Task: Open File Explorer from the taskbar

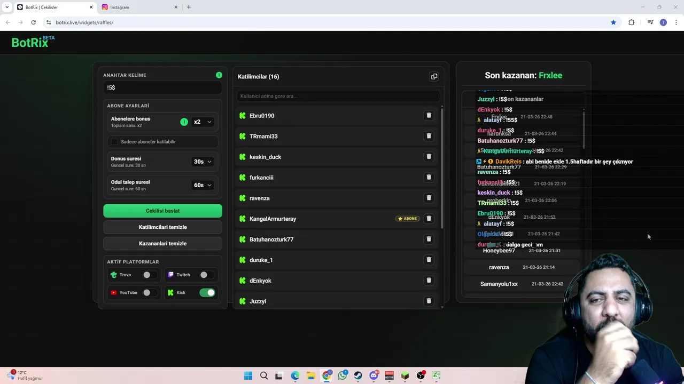Action: pyautogui.click(x=311, y=375)
